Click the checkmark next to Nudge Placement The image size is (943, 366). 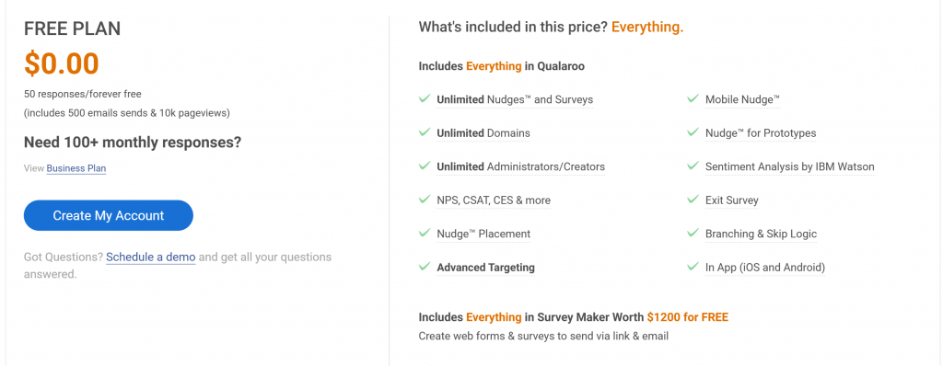(424, 233)
